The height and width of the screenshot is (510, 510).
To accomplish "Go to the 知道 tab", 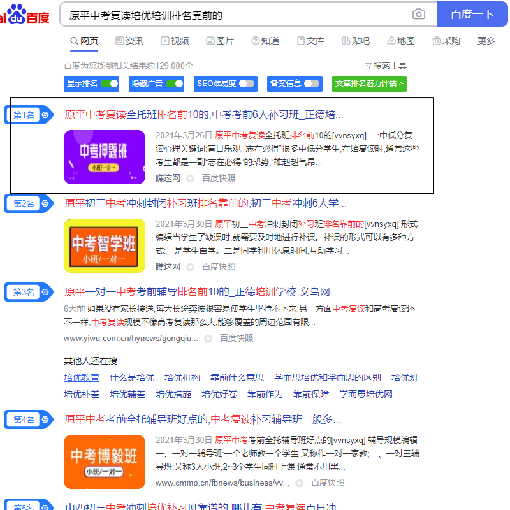I will tap(265, 41).
